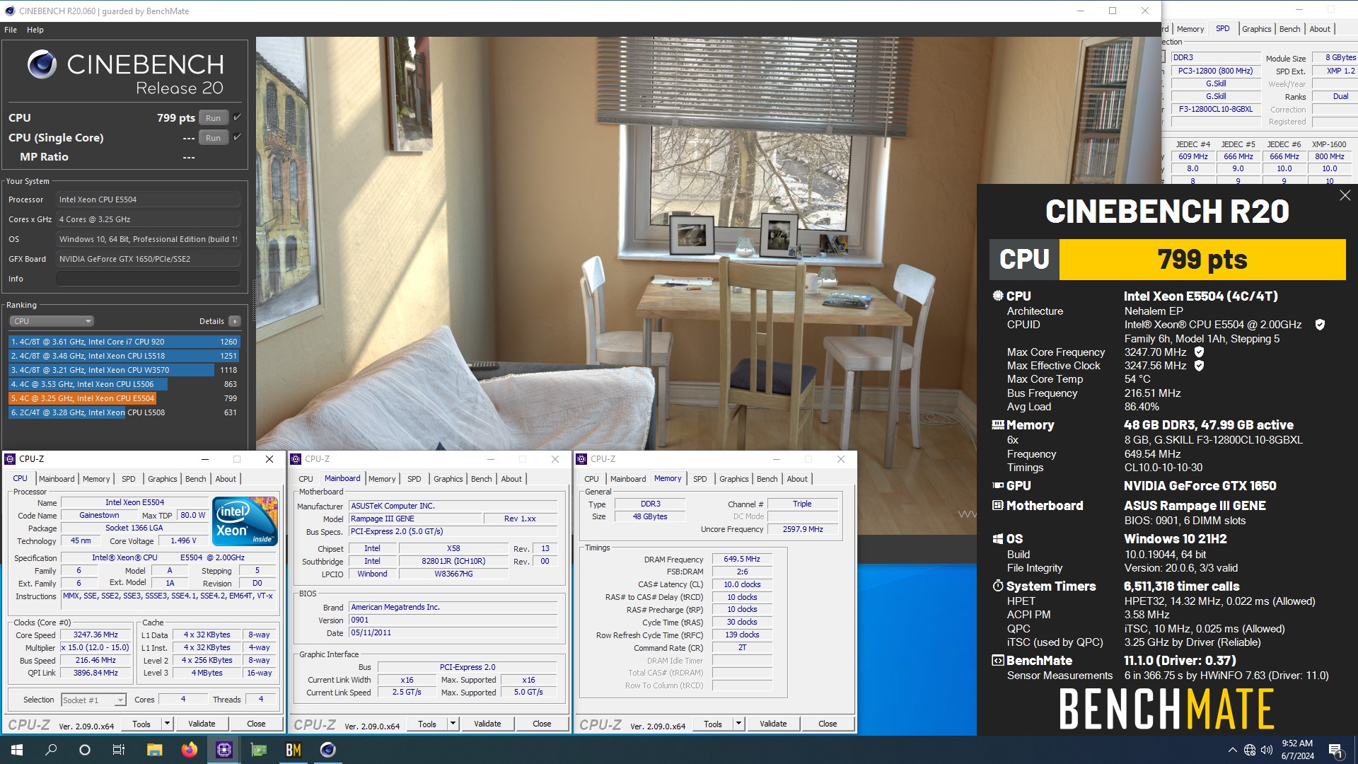The image size is (1358, 764).
Task: Open SPD tab in second CPU-Z window
Action: 414,479
